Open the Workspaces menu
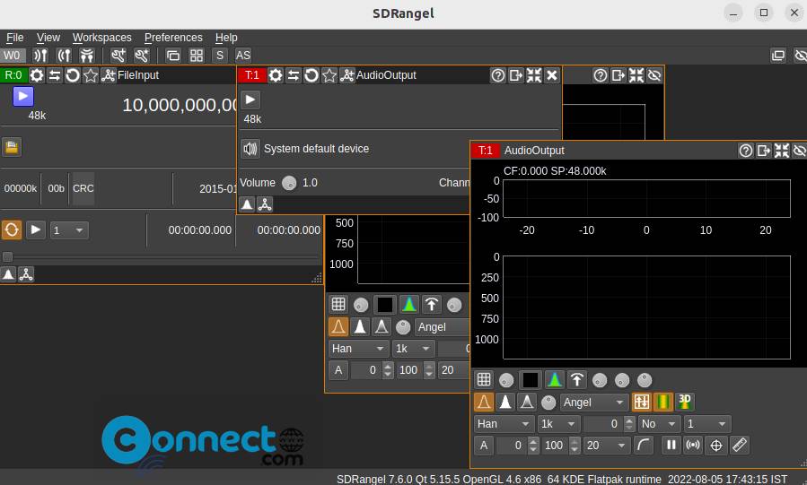This screenshot has height=485, width=807. point(102,38)
